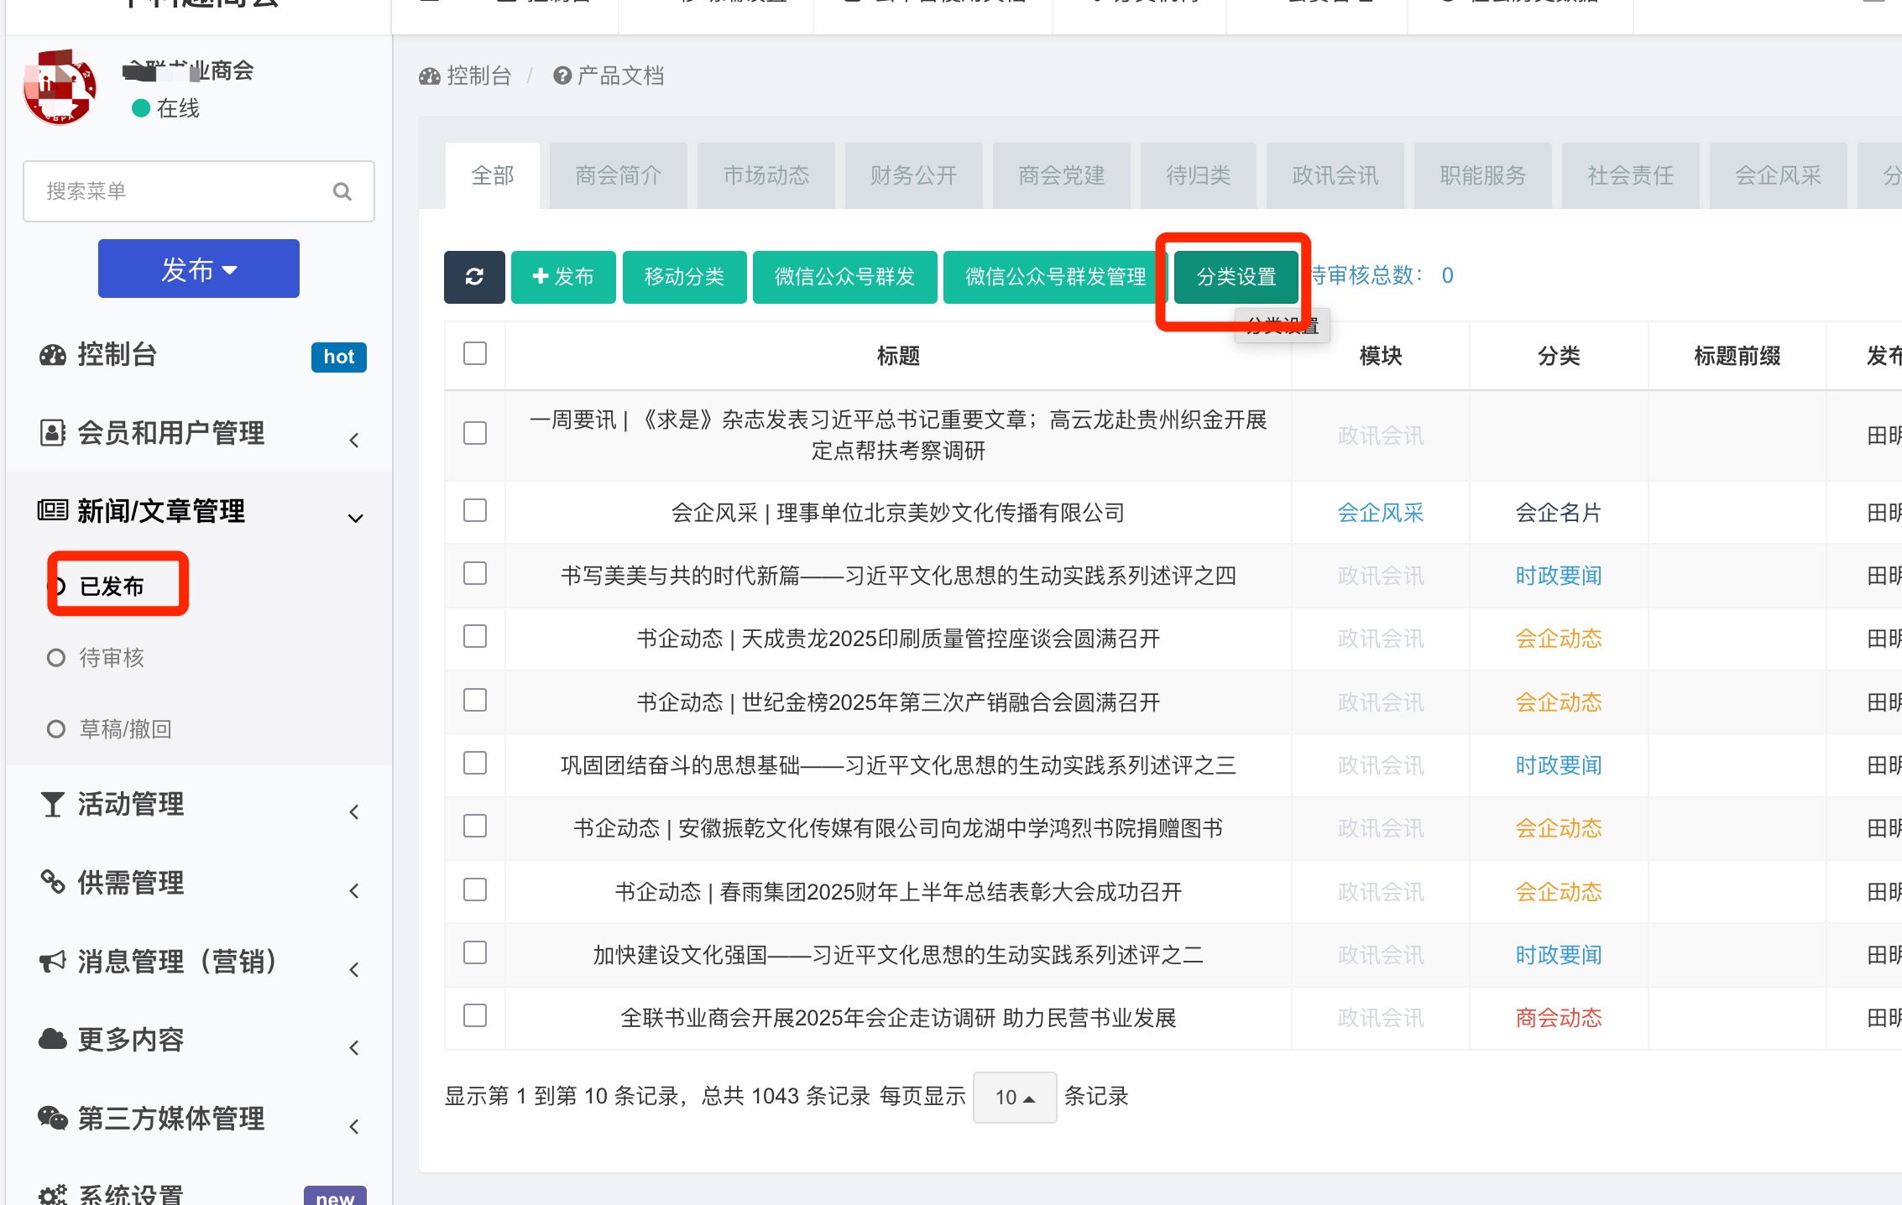The height and width of the screenshot is (1205, 1902).
Task: Click the search magnifier icon
Action: pos(342,191)
